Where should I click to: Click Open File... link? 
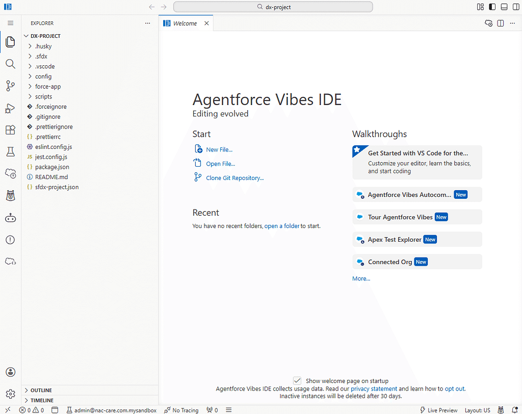(220, 164)
